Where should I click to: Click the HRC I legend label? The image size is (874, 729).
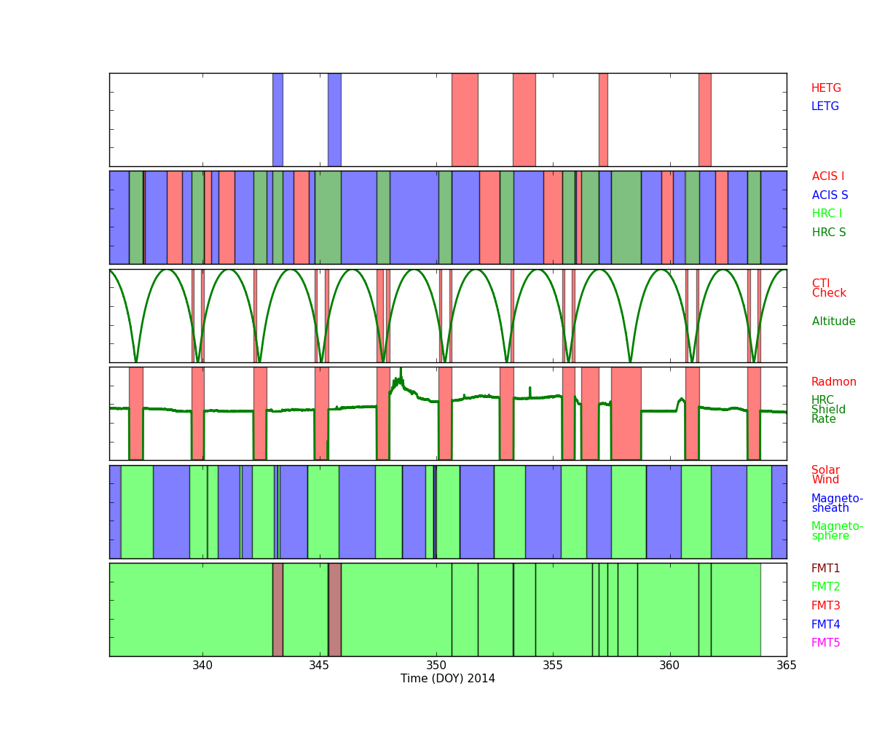(827, 214)
